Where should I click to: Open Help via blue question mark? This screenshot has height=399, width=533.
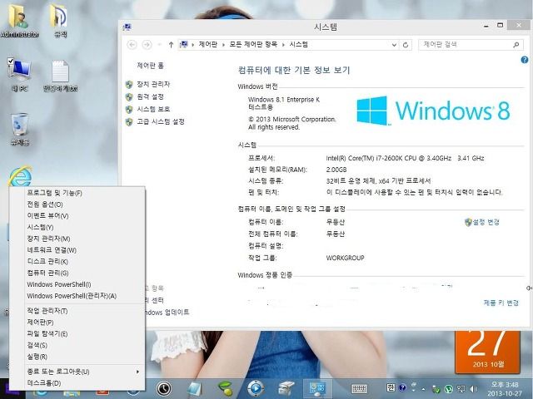click(x=525, y=60)
